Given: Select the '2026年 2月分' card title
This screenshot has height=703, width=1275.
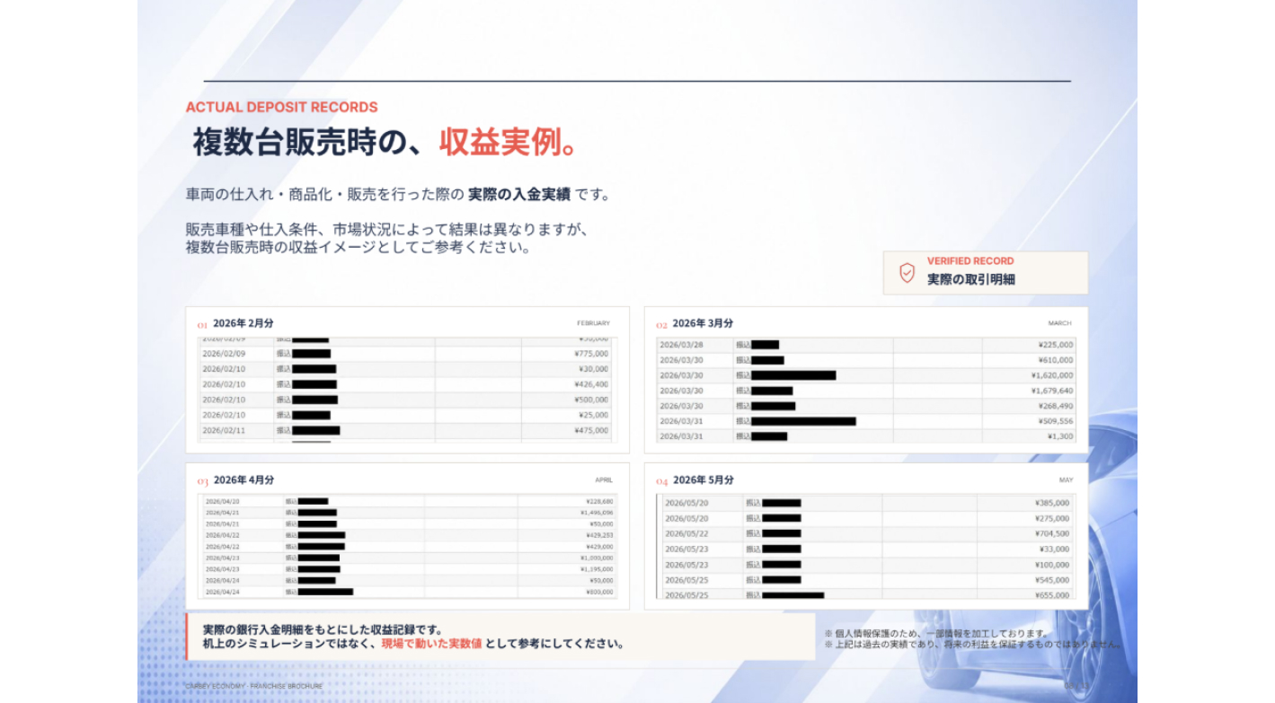Looking at the screenshot, I should pyautogui.click(x=243, y=323).
